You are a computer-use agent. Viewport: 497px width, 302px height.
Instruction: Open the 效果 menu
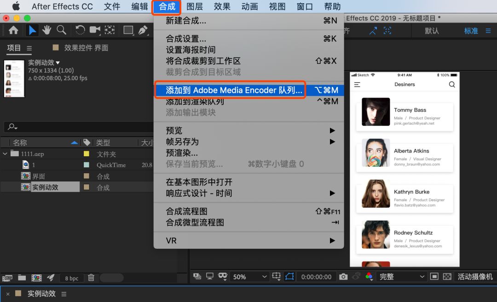coord(221,6)
